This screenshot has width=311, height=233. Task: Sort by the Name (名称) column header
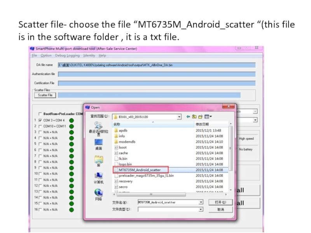[153, 124]
